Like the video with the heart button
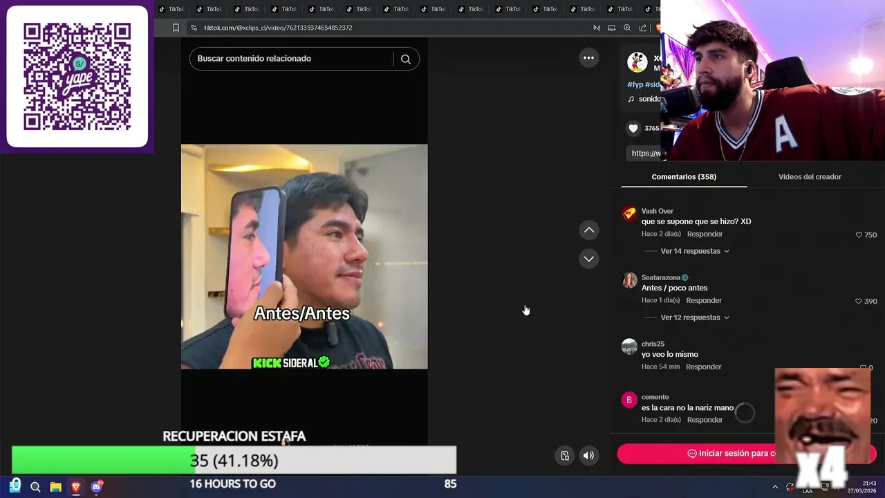Screen dimensions: 885x498 tap(633, 128)
